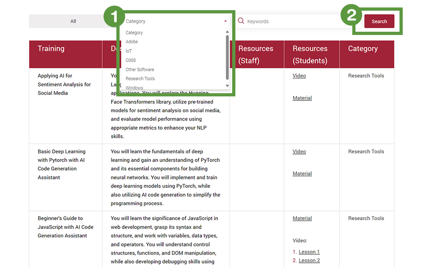Open Lesson 1 video link
The image size is (427, 267).
[x=309, y=252]
